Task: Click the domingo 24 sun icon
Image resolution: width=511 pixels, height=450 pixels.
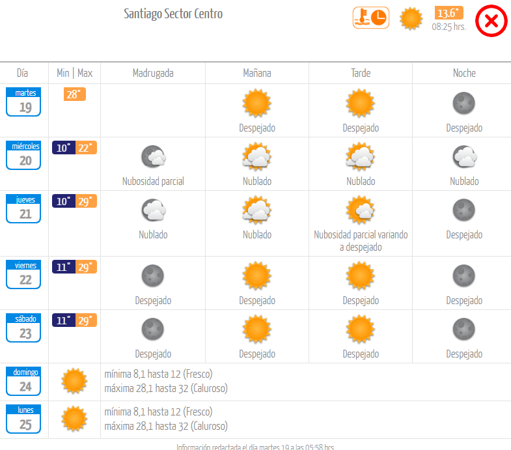Action: click(x=74, y=381)
